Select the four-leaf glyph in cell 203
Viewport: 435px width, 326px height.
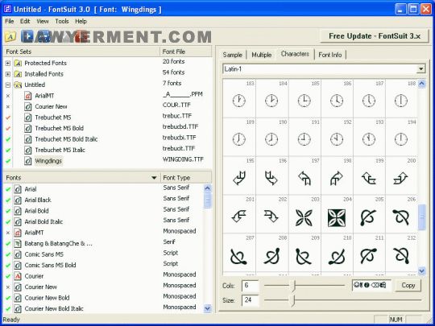point(304,217)
